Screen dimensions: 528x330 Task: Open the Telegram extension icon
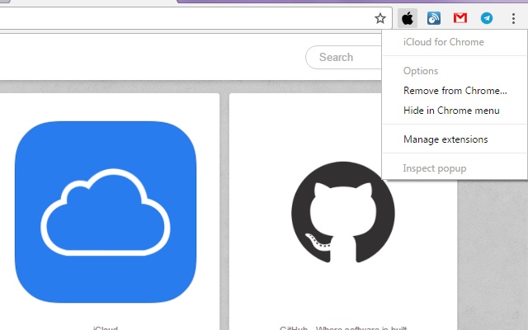click(x=487, y=18)
